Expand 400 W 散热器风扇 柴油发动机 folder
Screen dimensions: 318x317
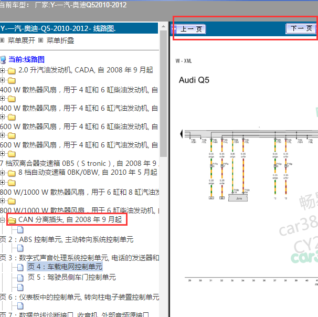[x=2, y=80]
